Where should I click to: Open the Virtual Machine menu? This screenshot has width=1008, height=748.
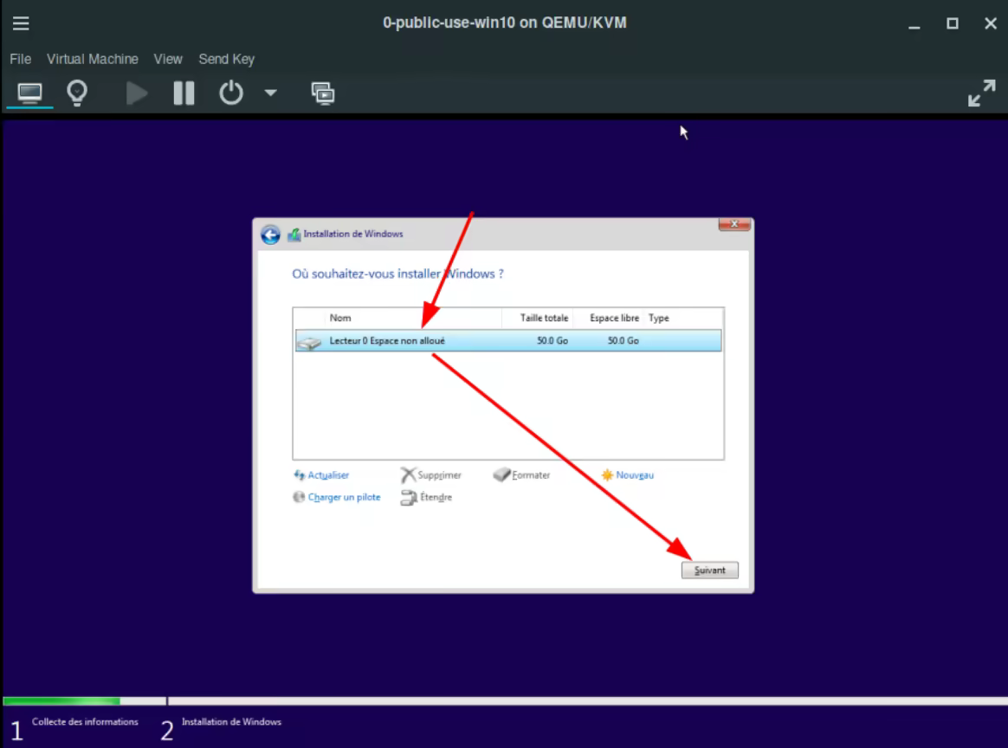tap(93, 59)
